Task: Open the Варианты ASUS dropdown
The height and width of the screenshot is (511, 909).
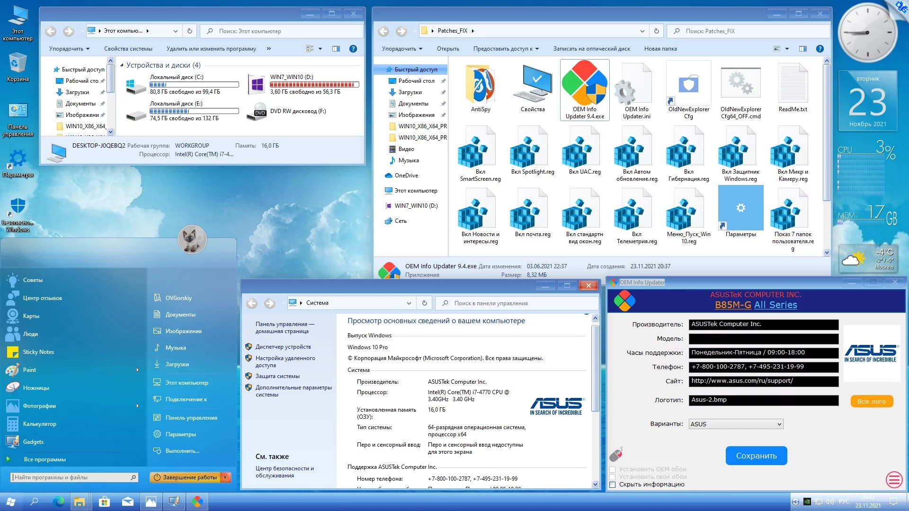Action: (x=736, y=424)
